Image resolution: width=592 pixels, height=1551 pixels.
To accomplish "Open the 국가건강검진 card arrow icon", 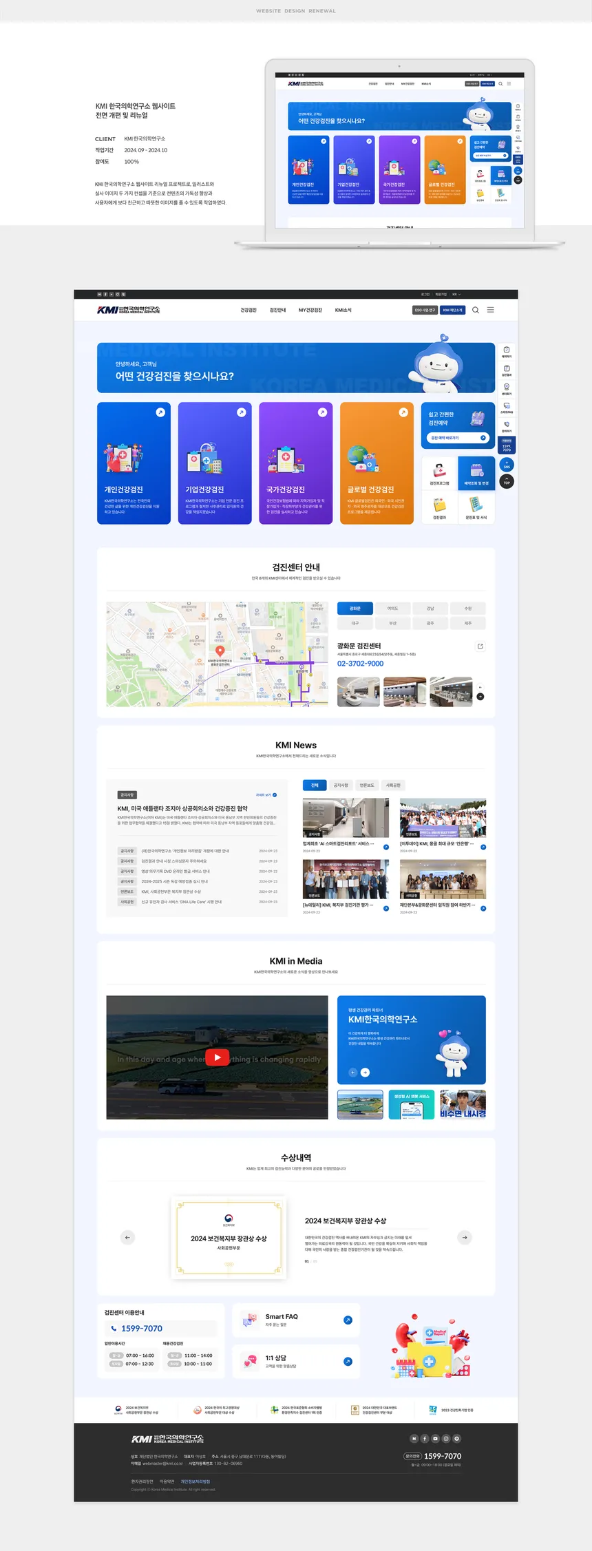I will pos(322,412).
